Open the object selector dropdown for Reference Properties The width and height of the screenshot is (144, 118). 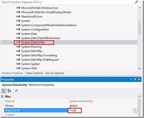click(140, 85)
